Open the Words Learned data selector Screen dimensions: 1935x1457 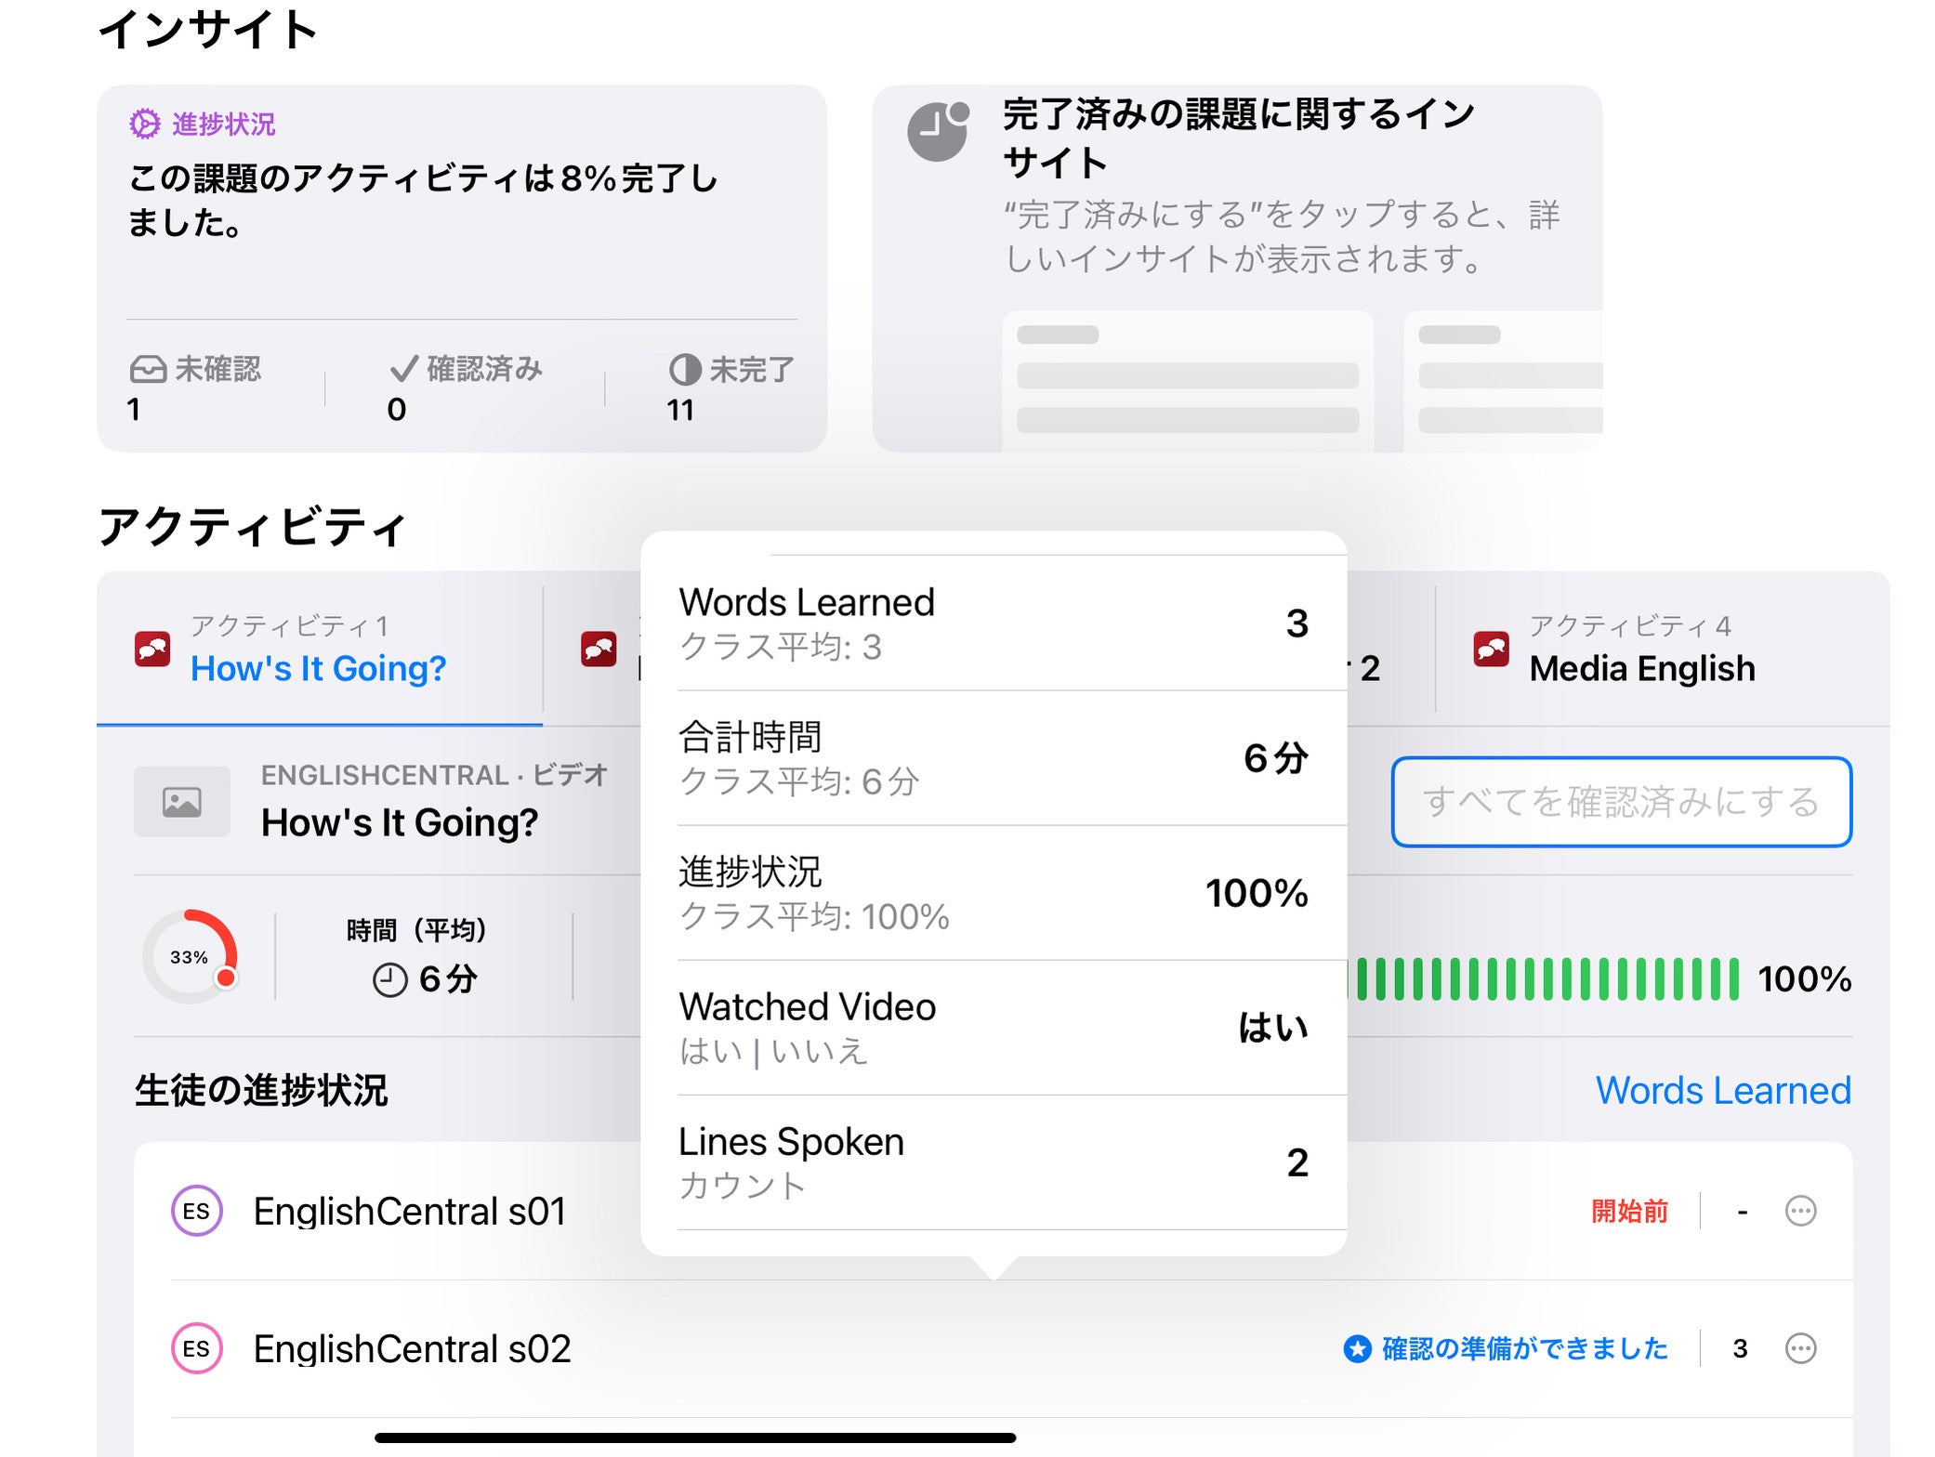pyautogui.click(x=1722, y=1090)
